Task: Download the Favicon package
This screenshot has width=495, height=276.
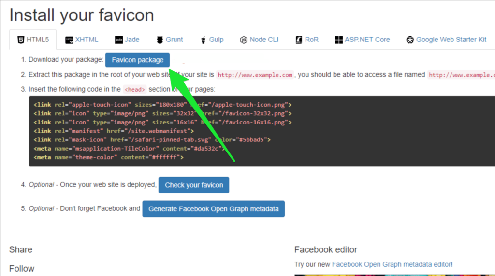Action: coord(138,60)
